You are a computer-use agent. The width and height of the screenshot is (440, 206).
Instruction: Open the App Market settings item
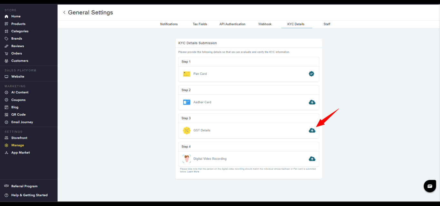tap(20, 153)
